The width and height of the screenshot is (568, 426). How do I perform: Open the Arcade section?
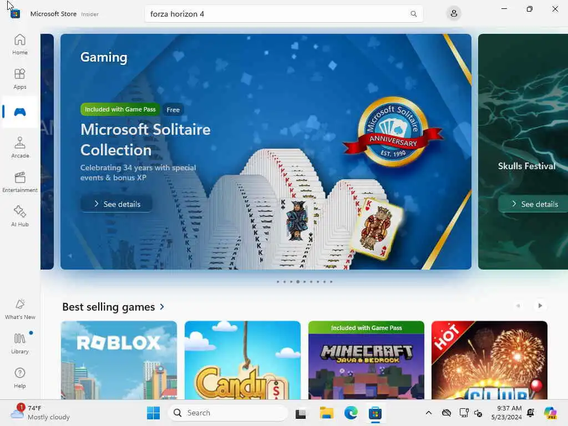[x=19, y=148]
